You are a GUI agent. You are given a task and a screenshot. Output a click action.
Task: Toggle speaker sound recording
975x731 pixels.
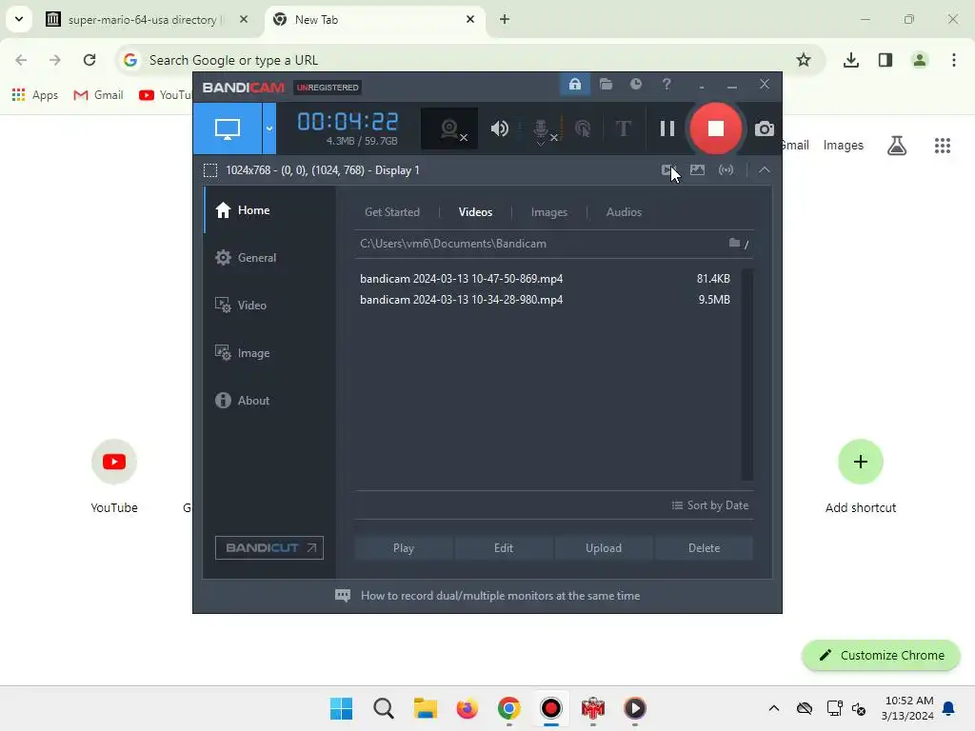499,128
